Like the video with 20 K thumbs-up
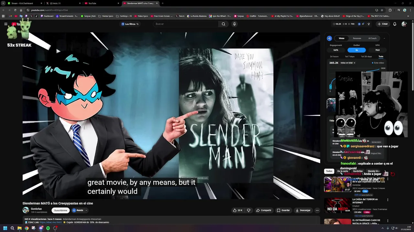Screen dimensions: 414x232 pos(237,210)
